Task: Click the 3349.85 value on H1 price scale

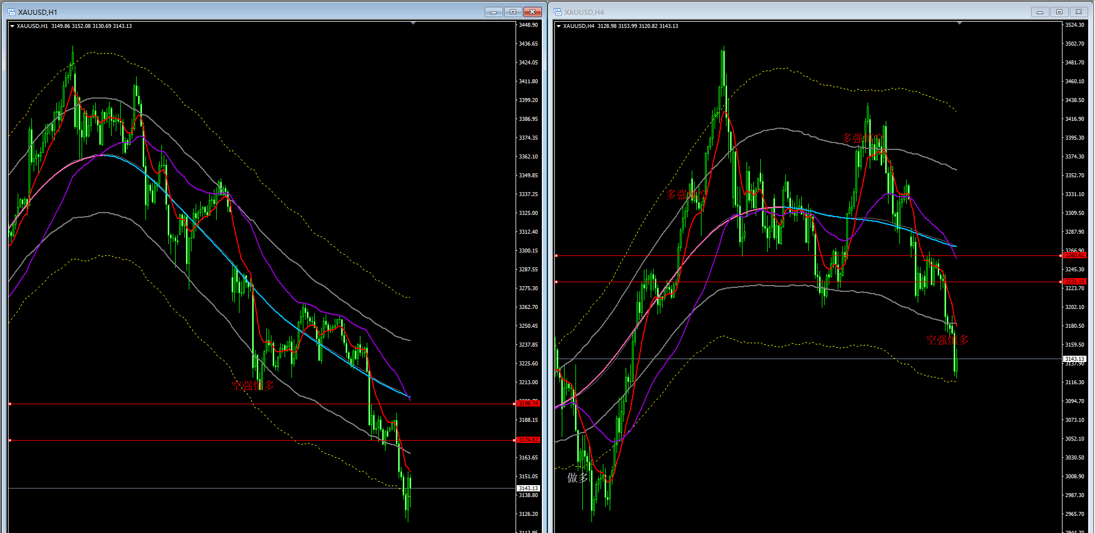Action: [528, 176]
